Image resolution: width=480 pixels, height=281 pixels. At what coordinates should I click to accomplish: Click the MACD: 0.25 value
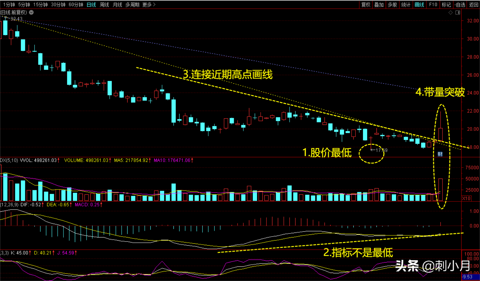tap(87, 205)
